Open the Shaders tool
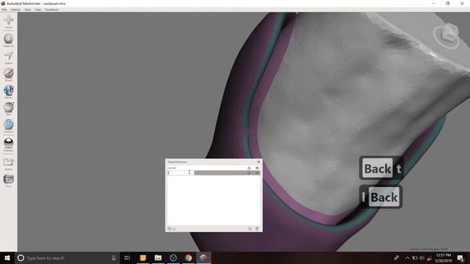Screen dimensions: 470x264 tap(8, 144)
